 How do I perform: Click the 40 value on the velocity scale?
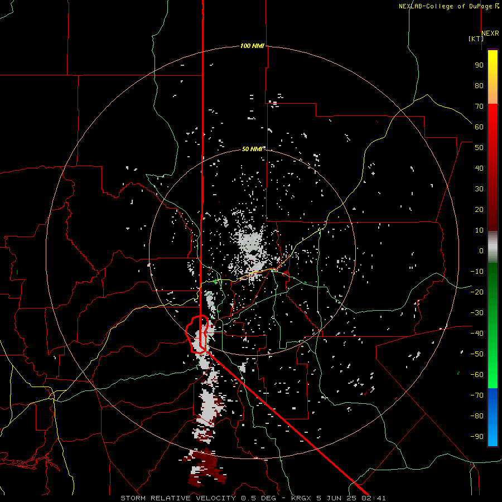click(x=479, y=168)
